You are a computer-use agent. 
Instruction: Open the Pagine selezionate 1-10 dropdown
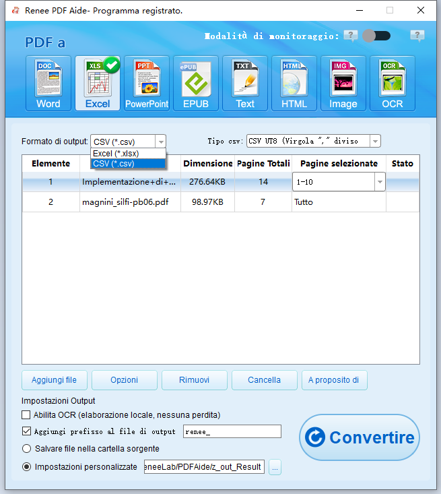coord(379,182)
